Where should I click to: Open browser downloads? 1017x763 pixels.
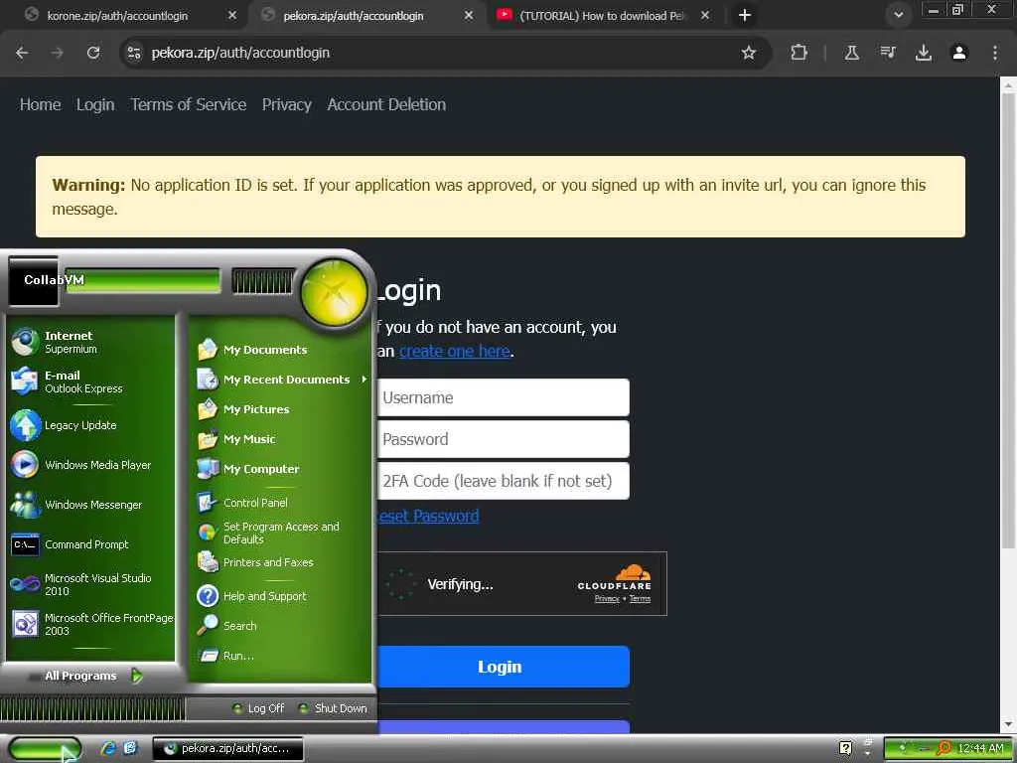[924, 53]
